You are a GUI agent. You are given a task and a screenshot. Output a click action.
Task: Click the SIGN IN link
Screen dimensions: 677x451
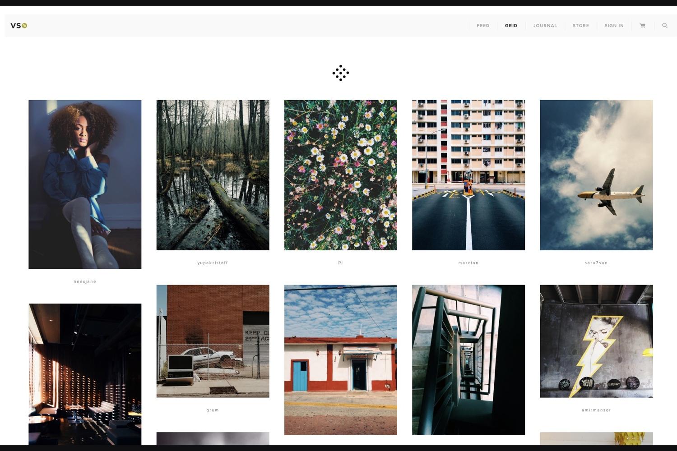point(614,26)
